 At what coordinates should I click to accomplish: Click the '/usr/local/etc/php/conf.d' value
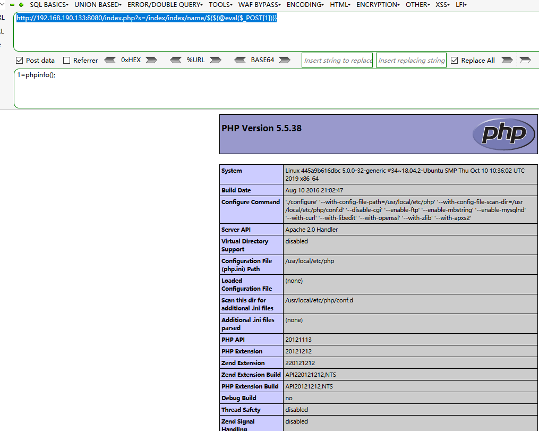pyautogui.click(x=319, y=300)
